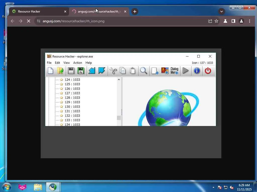Click the add image resource icon

165,71
